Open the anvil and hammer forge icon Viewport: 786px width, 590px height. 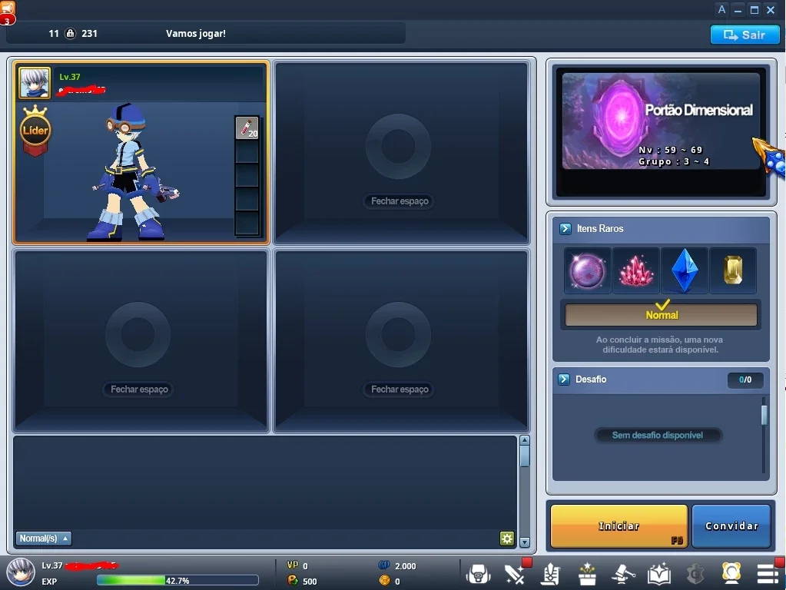coord(623,574)
